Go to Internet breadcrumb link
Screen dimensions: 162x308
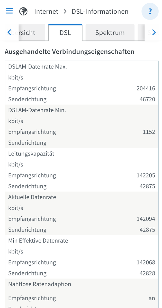(46, 12)
